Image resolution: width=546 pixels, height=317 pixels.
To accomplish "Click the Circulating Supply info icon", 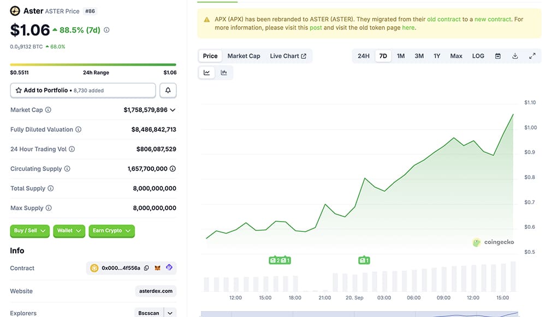I will coord(67,168).
